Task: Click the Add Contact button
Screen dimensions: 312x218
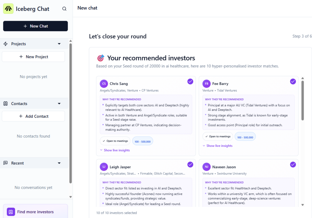Action: pyautogui.click(x=34, y=116)
